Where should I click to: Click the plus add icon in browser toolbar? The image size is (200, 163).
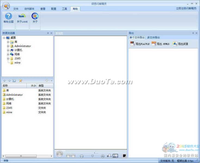coord(47,80)
